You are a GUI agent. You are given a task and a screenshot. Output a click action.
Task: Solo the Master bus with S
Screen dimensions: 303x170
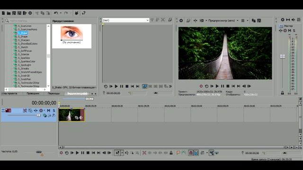pos(294,31)
